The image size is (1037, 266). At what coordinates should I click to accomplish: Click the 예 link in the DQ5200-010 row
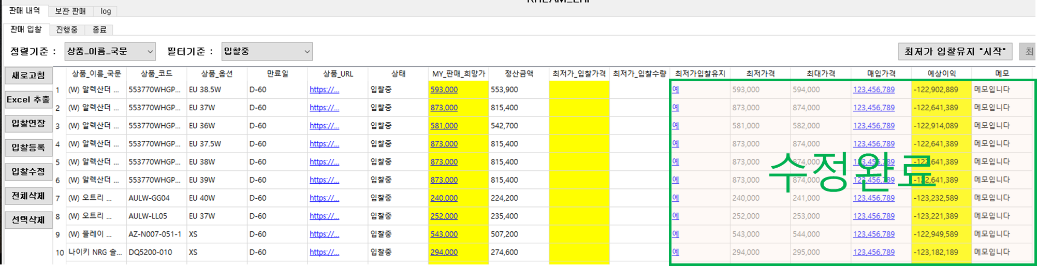[676, 252]
